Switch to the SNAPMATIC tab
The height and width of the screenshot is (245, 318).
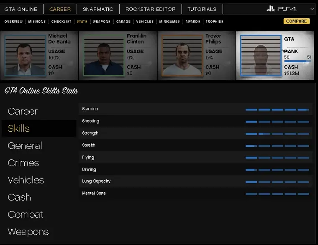(x=97, y=9)
